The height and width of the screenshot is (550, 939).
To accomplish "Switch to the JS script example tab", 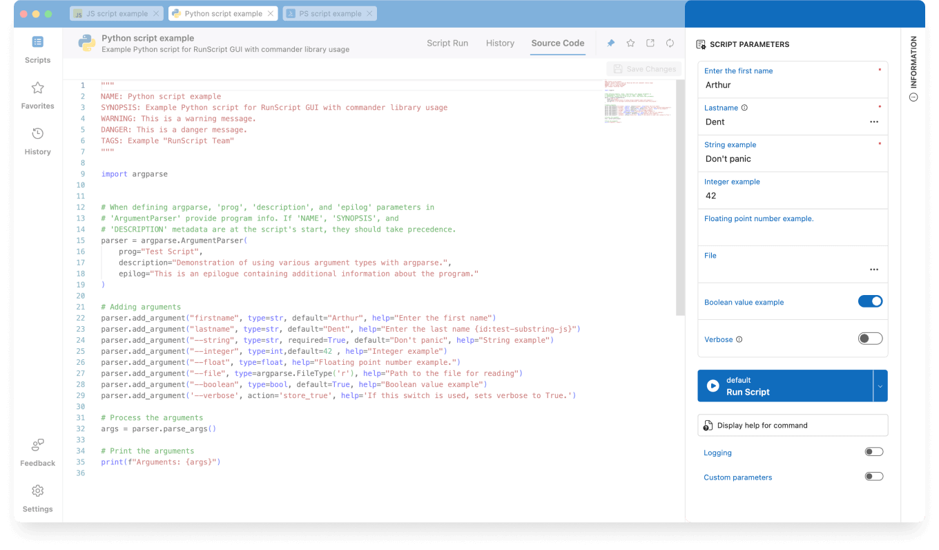I will click(x=117, y=13).
